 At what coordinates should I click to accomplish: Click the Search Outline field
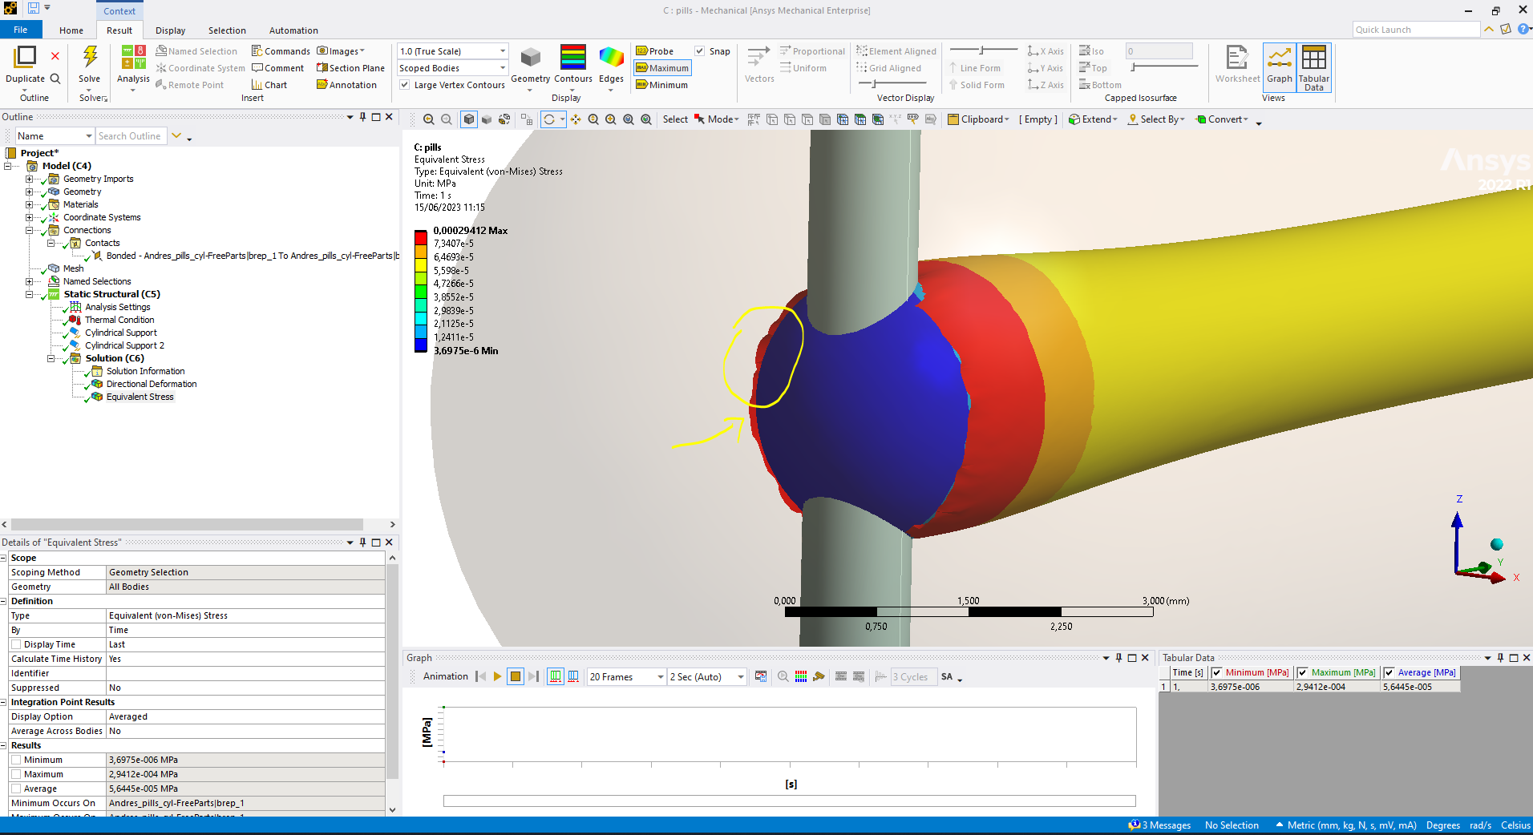[131, 136]
